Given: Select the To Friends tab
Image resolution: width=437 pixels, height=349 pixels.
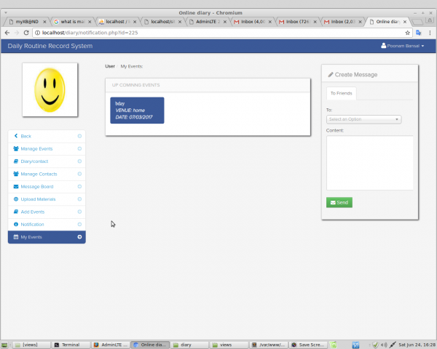Looking at the screenshot, I should coord(341,93).
